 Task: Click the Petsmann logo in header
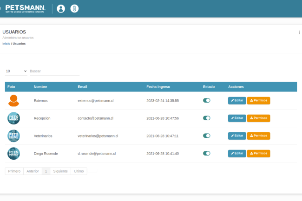click(25, 8)
